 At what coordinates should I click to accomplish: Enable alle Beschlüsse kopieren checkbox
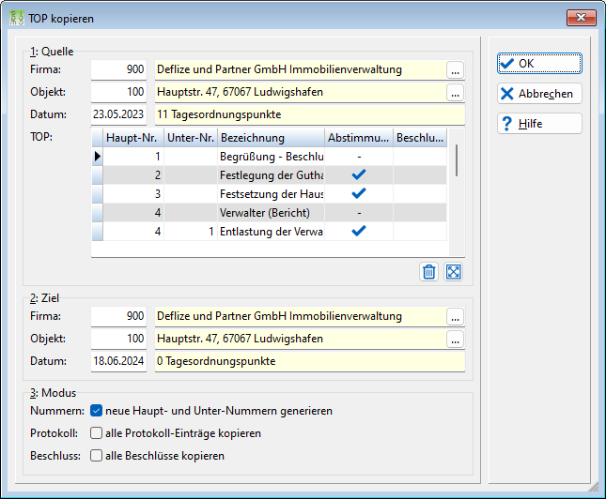(96, 456)
